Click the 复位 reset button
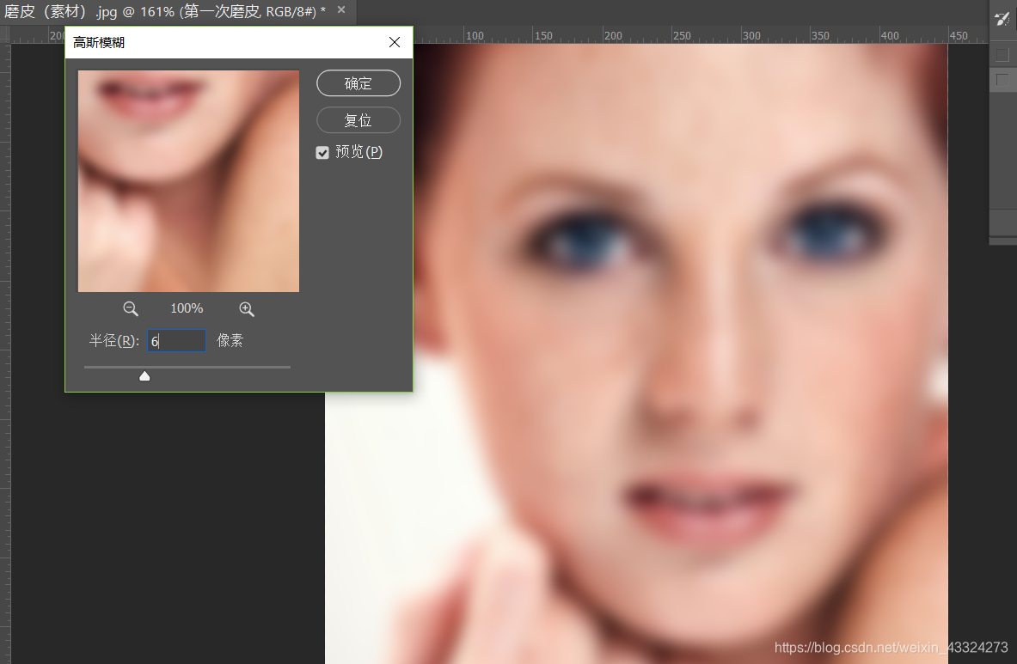 [358, 120]
